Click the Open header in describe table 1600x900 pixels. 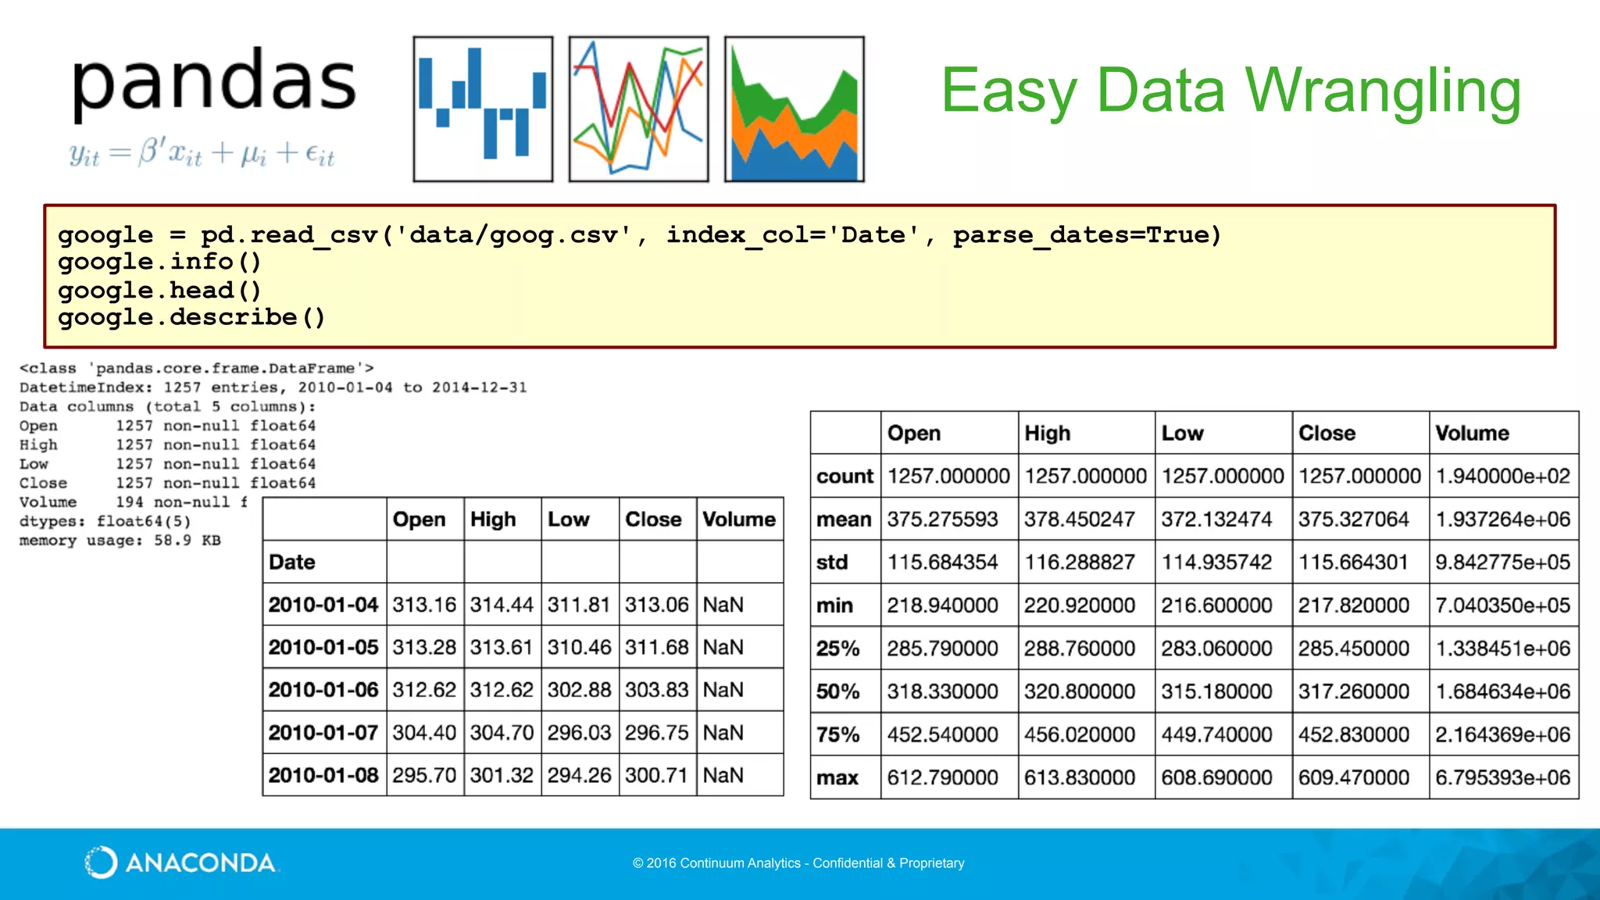(x=914, y=433)
